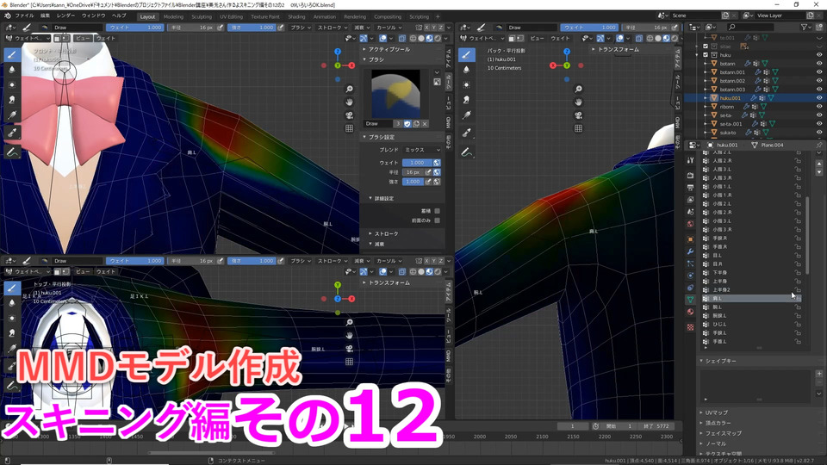
Task: Select the Blur tool in Front view viewport
Action: pyautogui.click(x=12, y=70)
